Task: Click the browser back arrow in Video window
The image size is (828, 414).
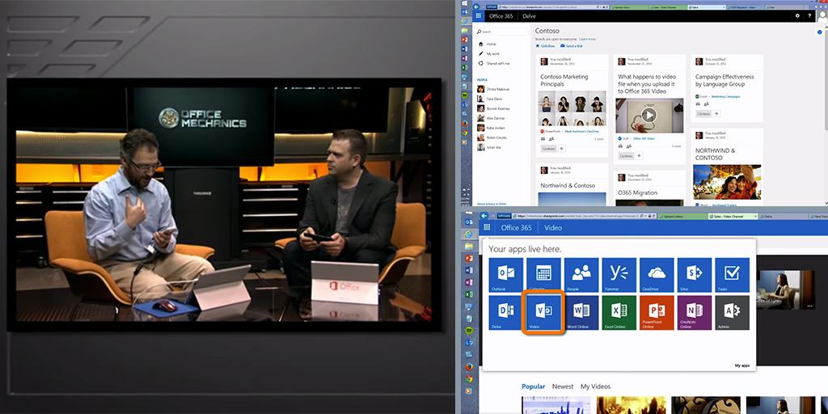Action: (484, 215)
